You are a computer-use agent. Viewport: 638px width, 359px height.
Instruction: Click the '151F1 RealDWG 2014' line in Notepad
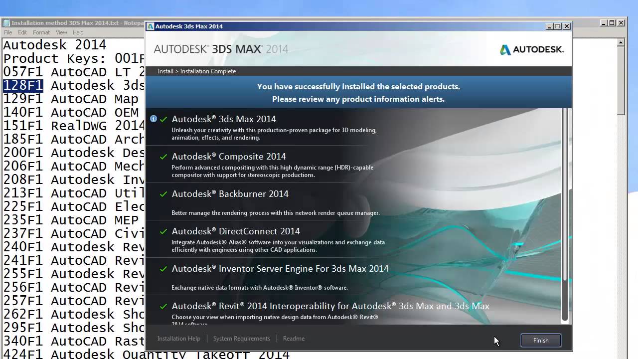pyautogui.click(x=74, y=126)
